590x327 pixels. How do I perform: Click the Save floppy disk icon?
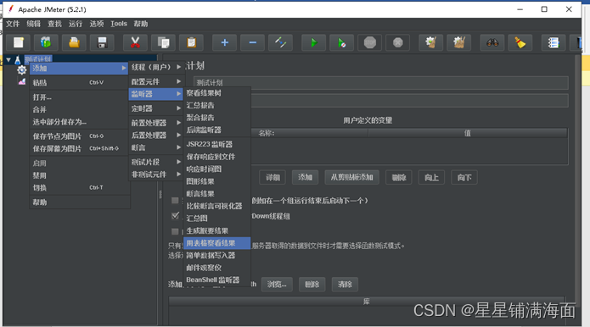pyautogui.click(x=102, y=43)
